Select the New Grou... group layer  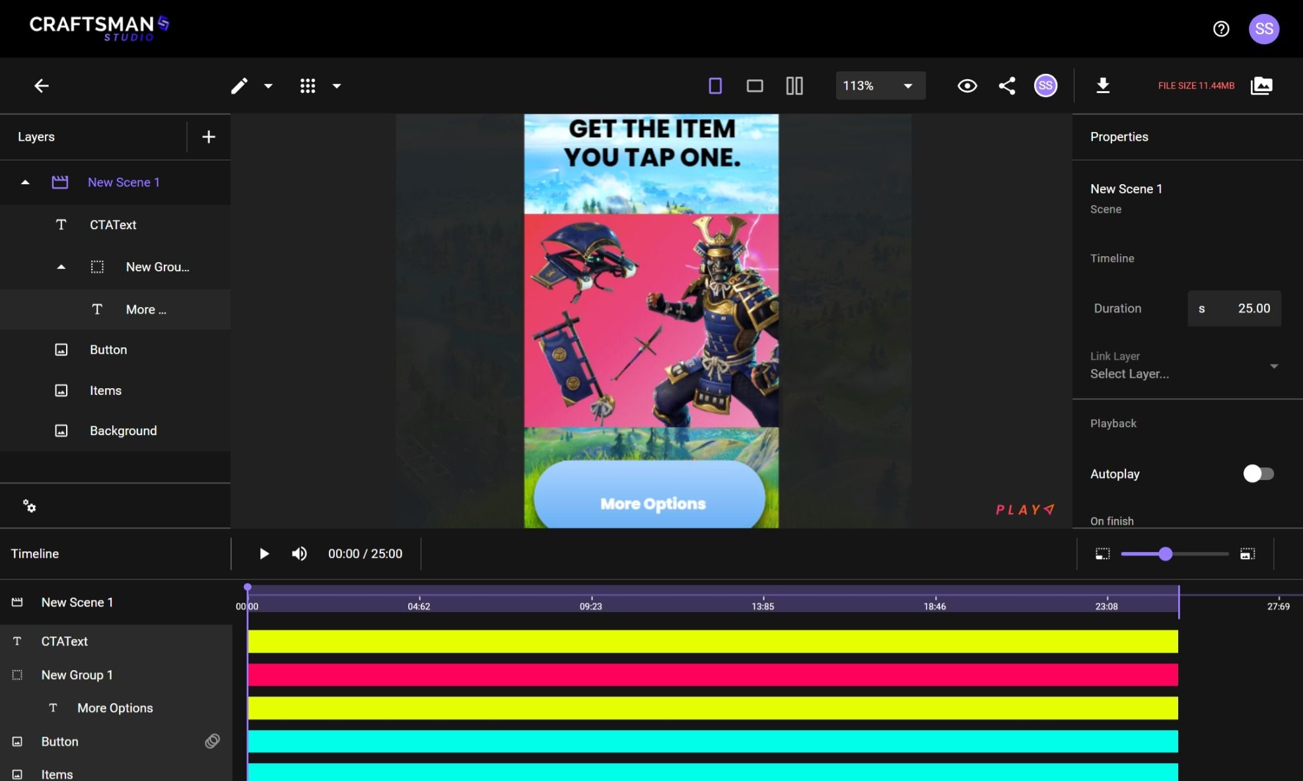tap(157, 267)
